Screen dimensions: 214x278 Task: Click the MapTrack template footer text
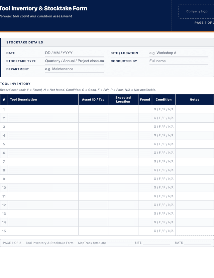coord(92,243)
